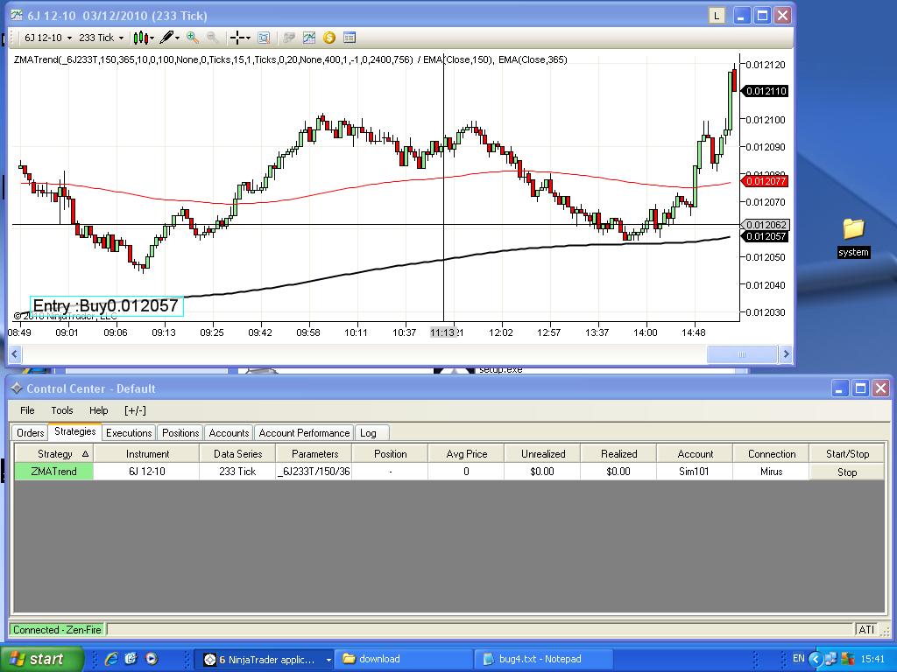Click the red 0.012077 EMA price marker
The height and width of the screenshot is (672, 897).
[764, 181]
